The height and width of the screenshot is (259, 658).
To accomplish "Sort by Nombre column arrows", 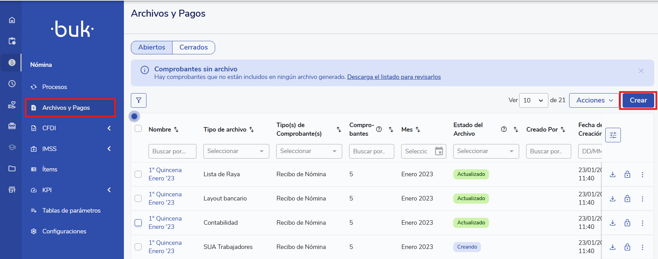I will click(x=176, y=129).
